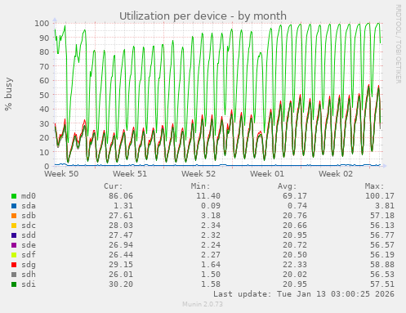Click the '% busy' y-axis label
The width and height of the screenshot is (406, 313).
8,94
